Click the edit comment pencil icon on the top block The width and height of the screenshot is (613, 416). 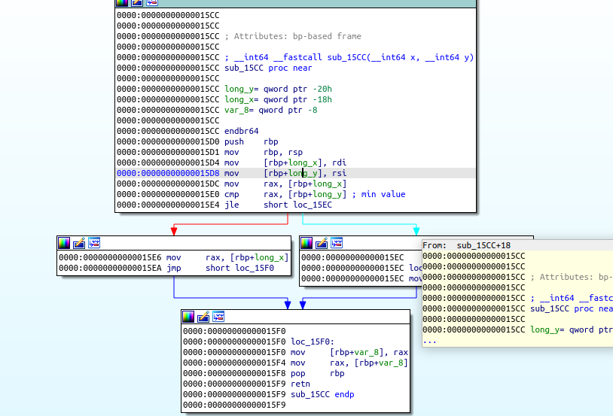point(137,3)
